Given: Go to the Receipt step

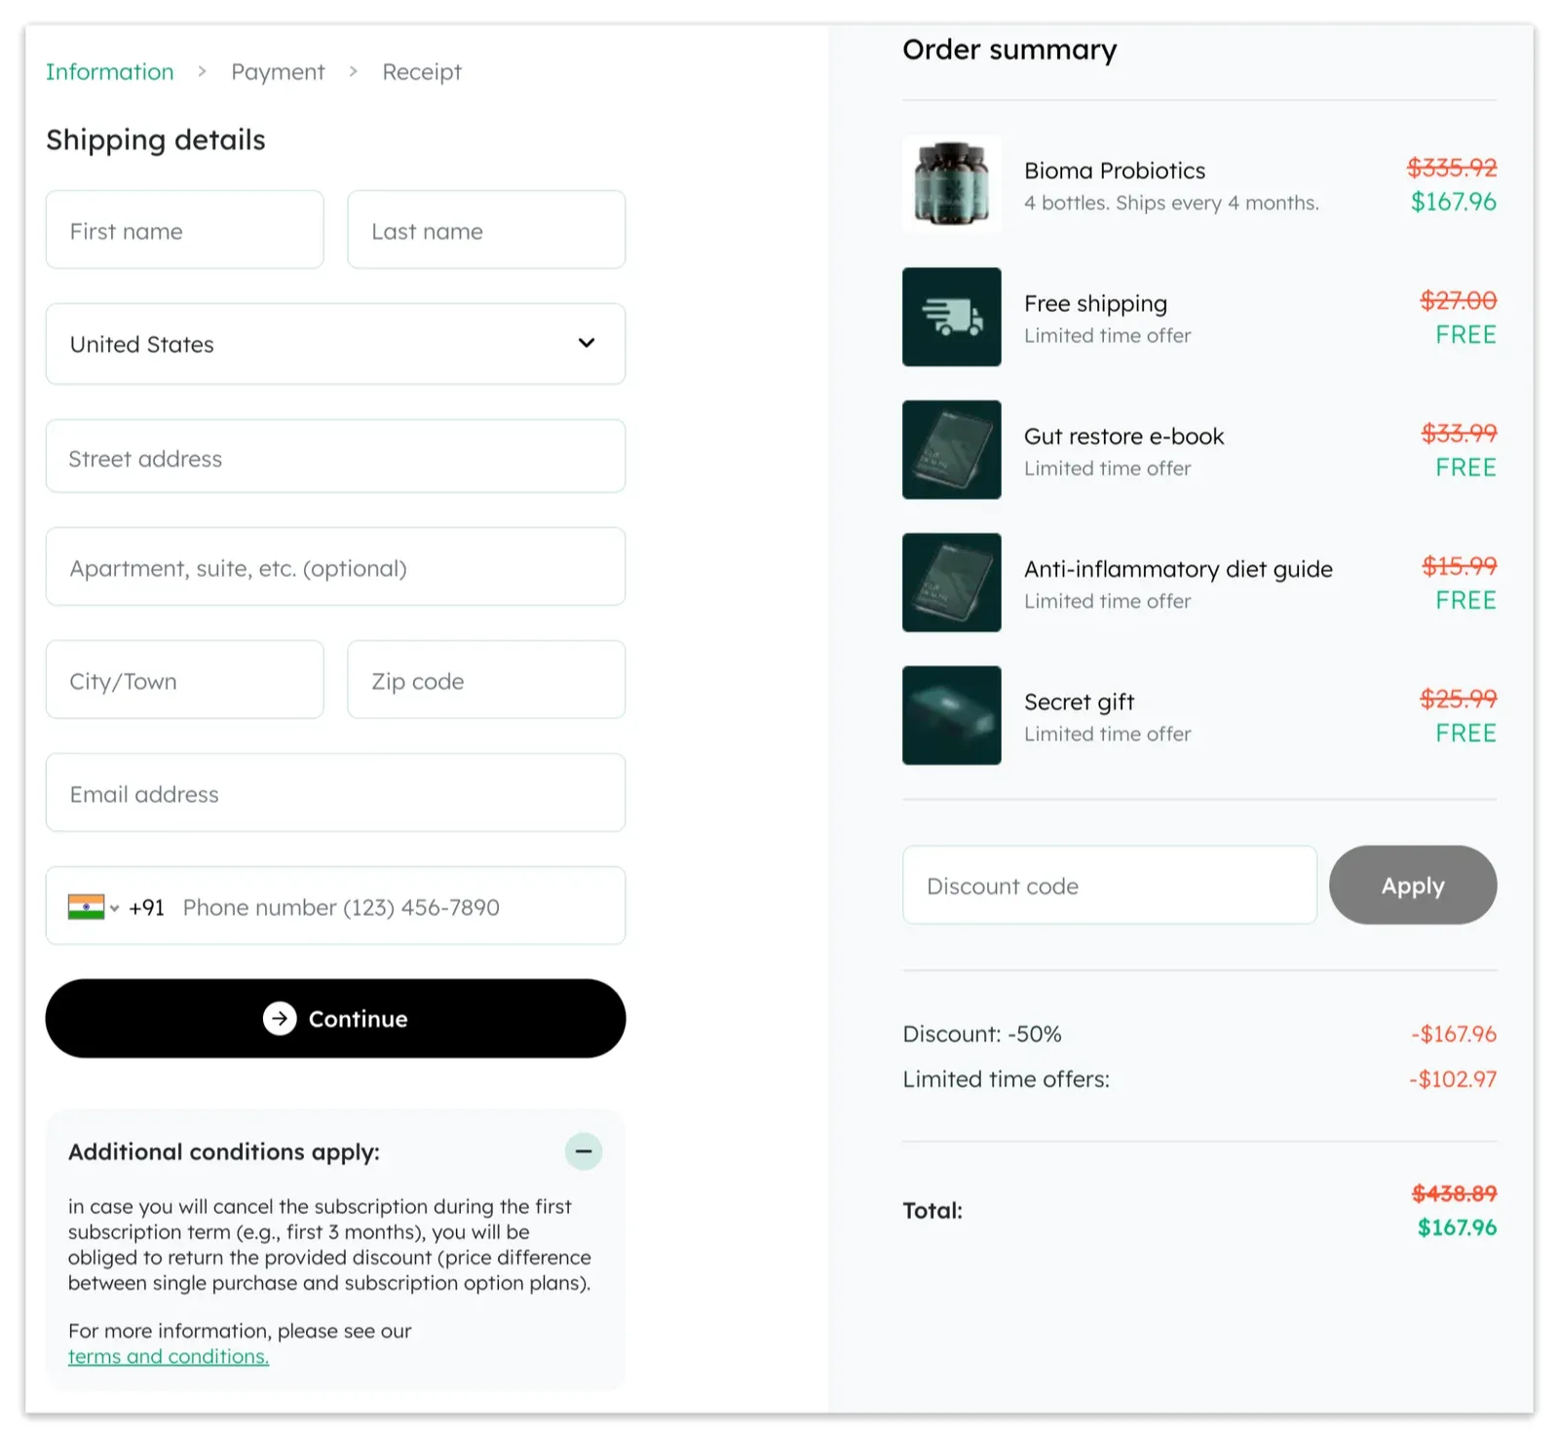Looking at the screenshot, I should [x=421, y=71].
